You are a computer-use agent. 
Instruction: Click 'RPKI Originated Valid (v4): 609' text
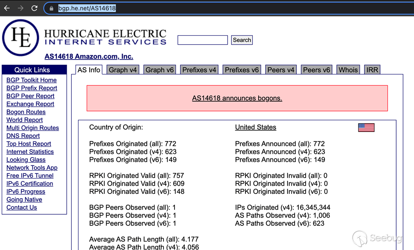pyautogui.click(x=137, y=183)
